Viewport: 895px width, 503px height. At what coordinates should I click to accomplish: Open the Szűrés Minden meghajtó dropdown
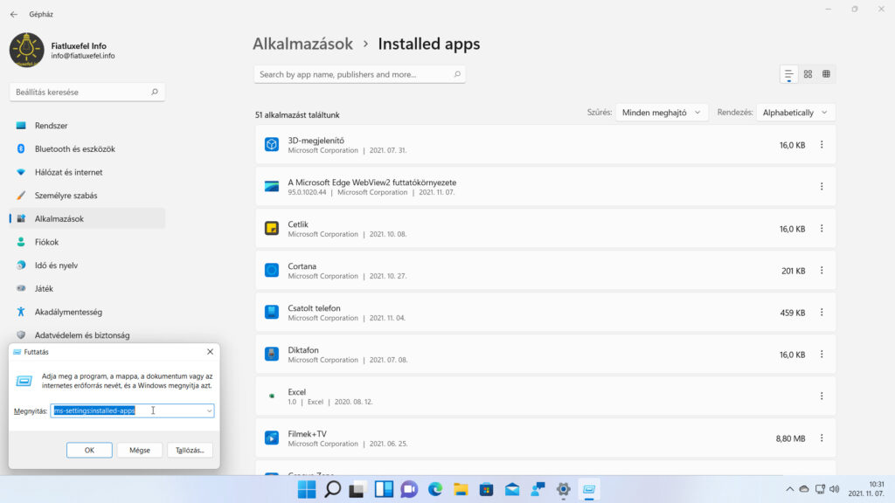[661, 113]
